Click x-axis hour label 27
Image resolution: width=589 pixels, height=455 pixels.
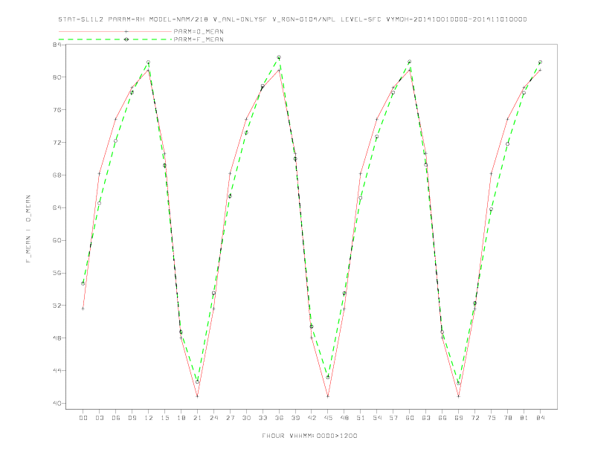tap(230, 418)
